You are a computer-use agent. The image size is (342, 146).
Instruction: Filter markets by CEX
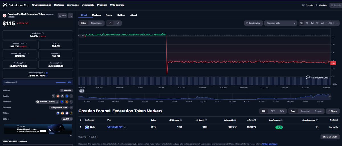click(x=272, y=111)
